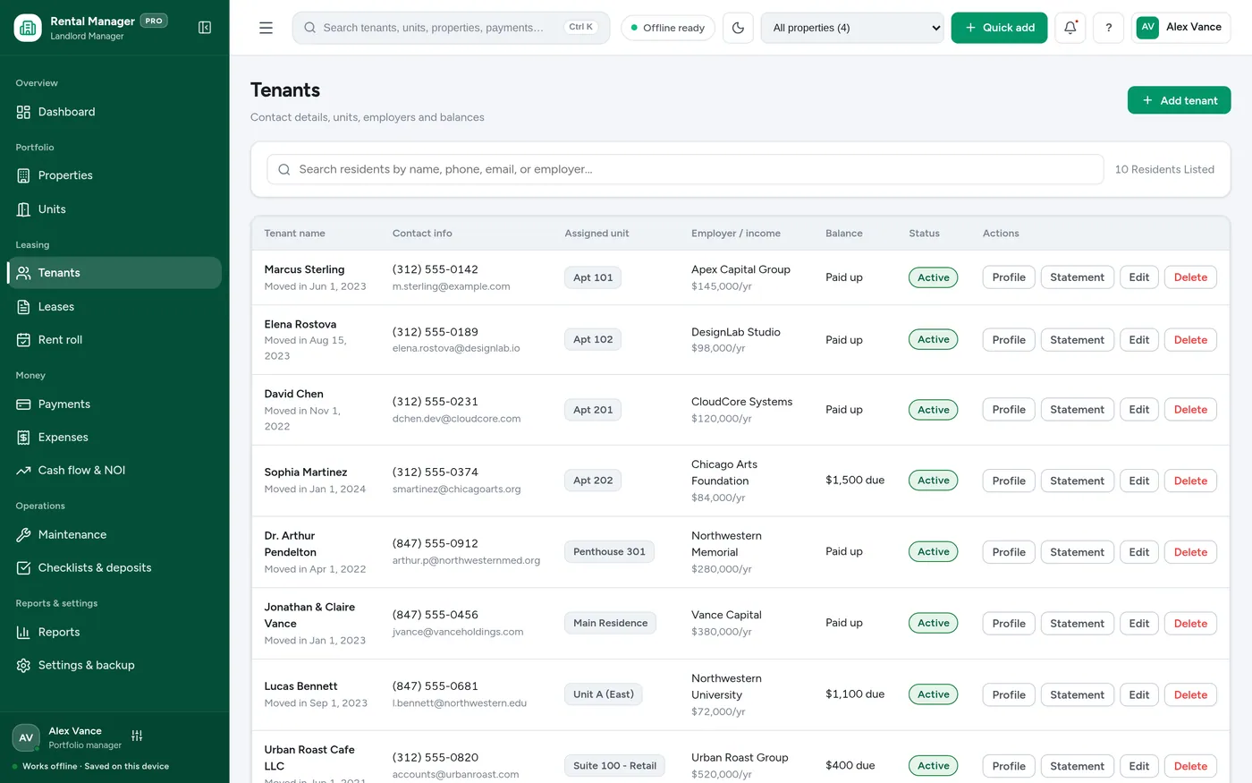Screen dimensions: 1252x783
Task: Edit Elena Rostova's tenant record
Action: coord(1138,340)
